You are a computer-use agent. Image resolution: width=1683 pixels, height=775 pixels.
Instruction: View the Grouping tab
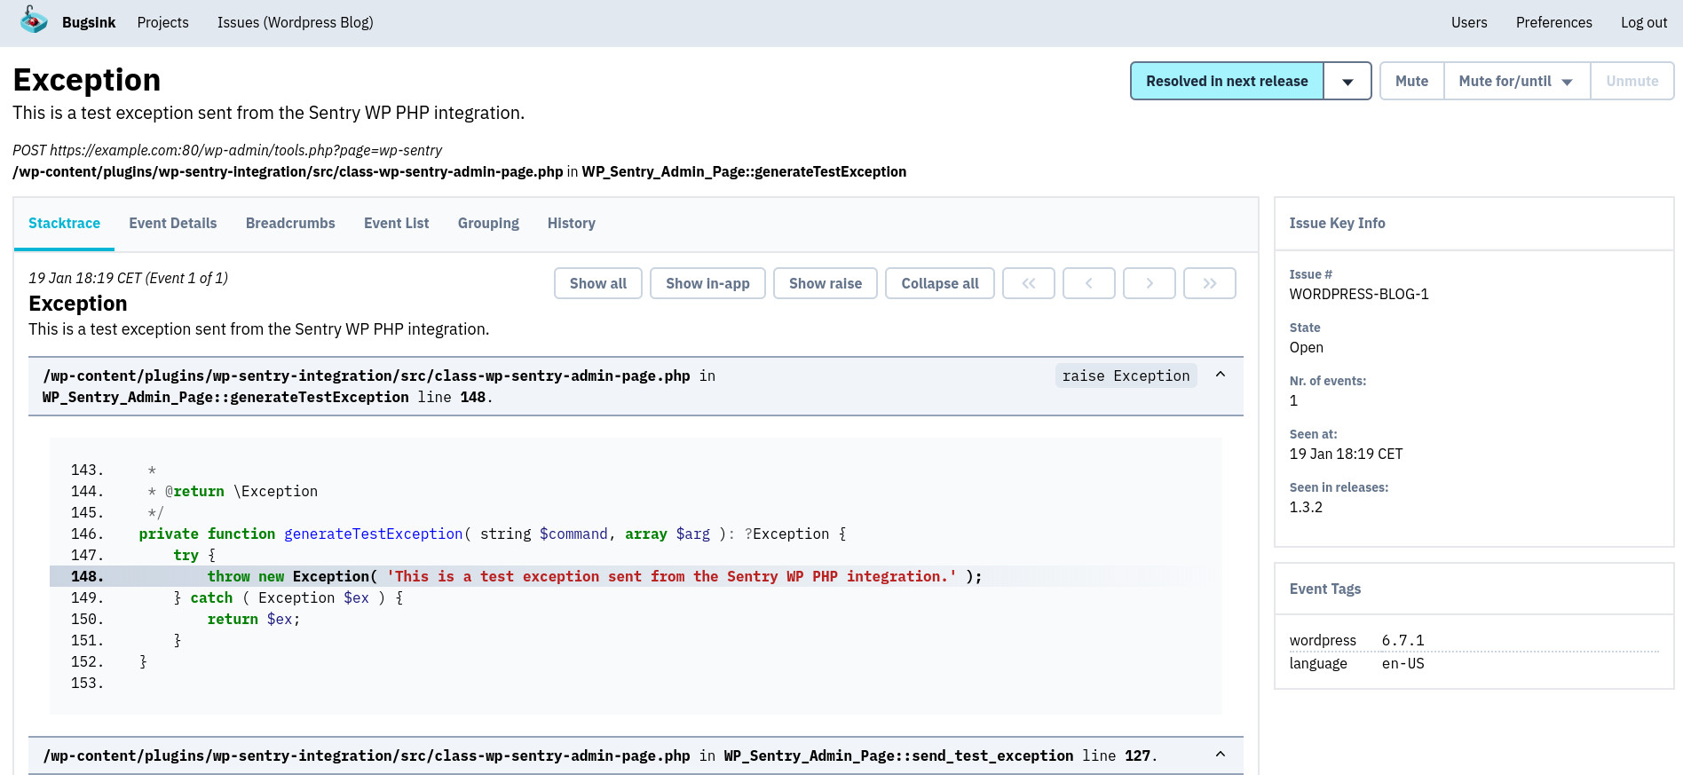(488, 224)
